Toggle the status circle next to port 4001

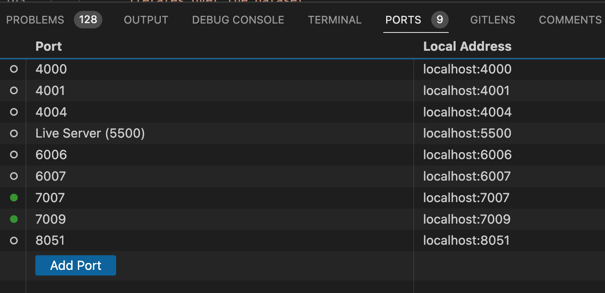[x=13, y=90]
